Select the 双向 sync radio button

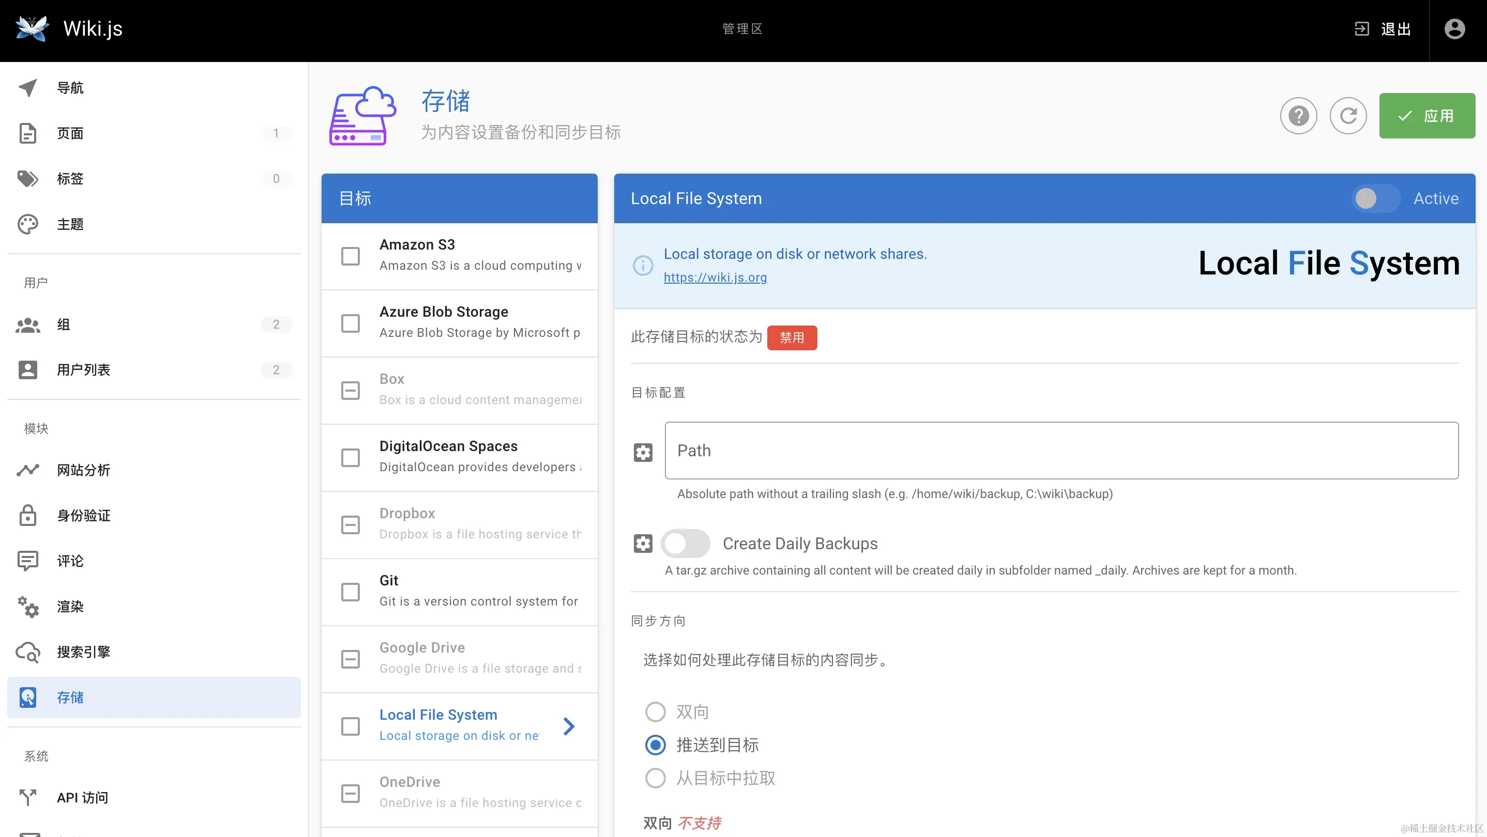tap(655, 712)
